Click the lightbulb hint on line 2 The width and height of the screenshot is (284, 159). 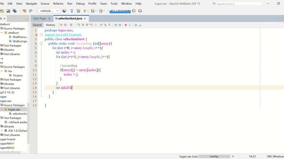[36, 34]
